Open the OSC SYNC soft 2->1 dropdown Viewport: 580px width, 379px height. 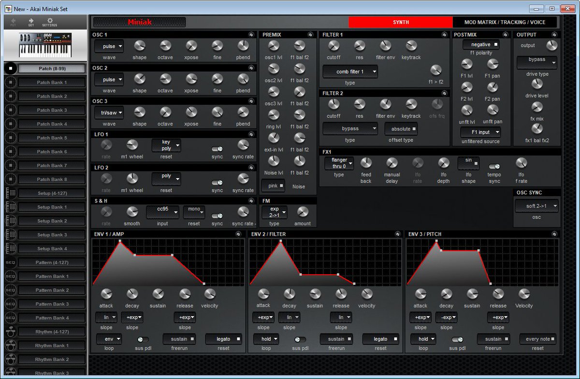click(x=536, y=206)
